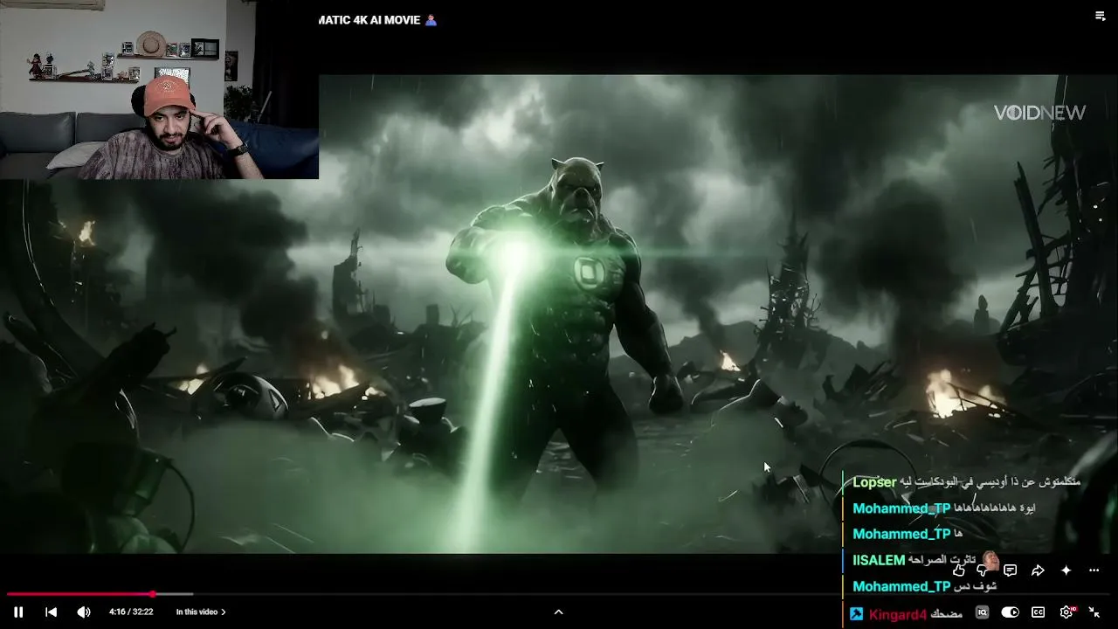Click chat username IISALEM
The width and height of the screenshot is (1118, 629).
(879, 560)
